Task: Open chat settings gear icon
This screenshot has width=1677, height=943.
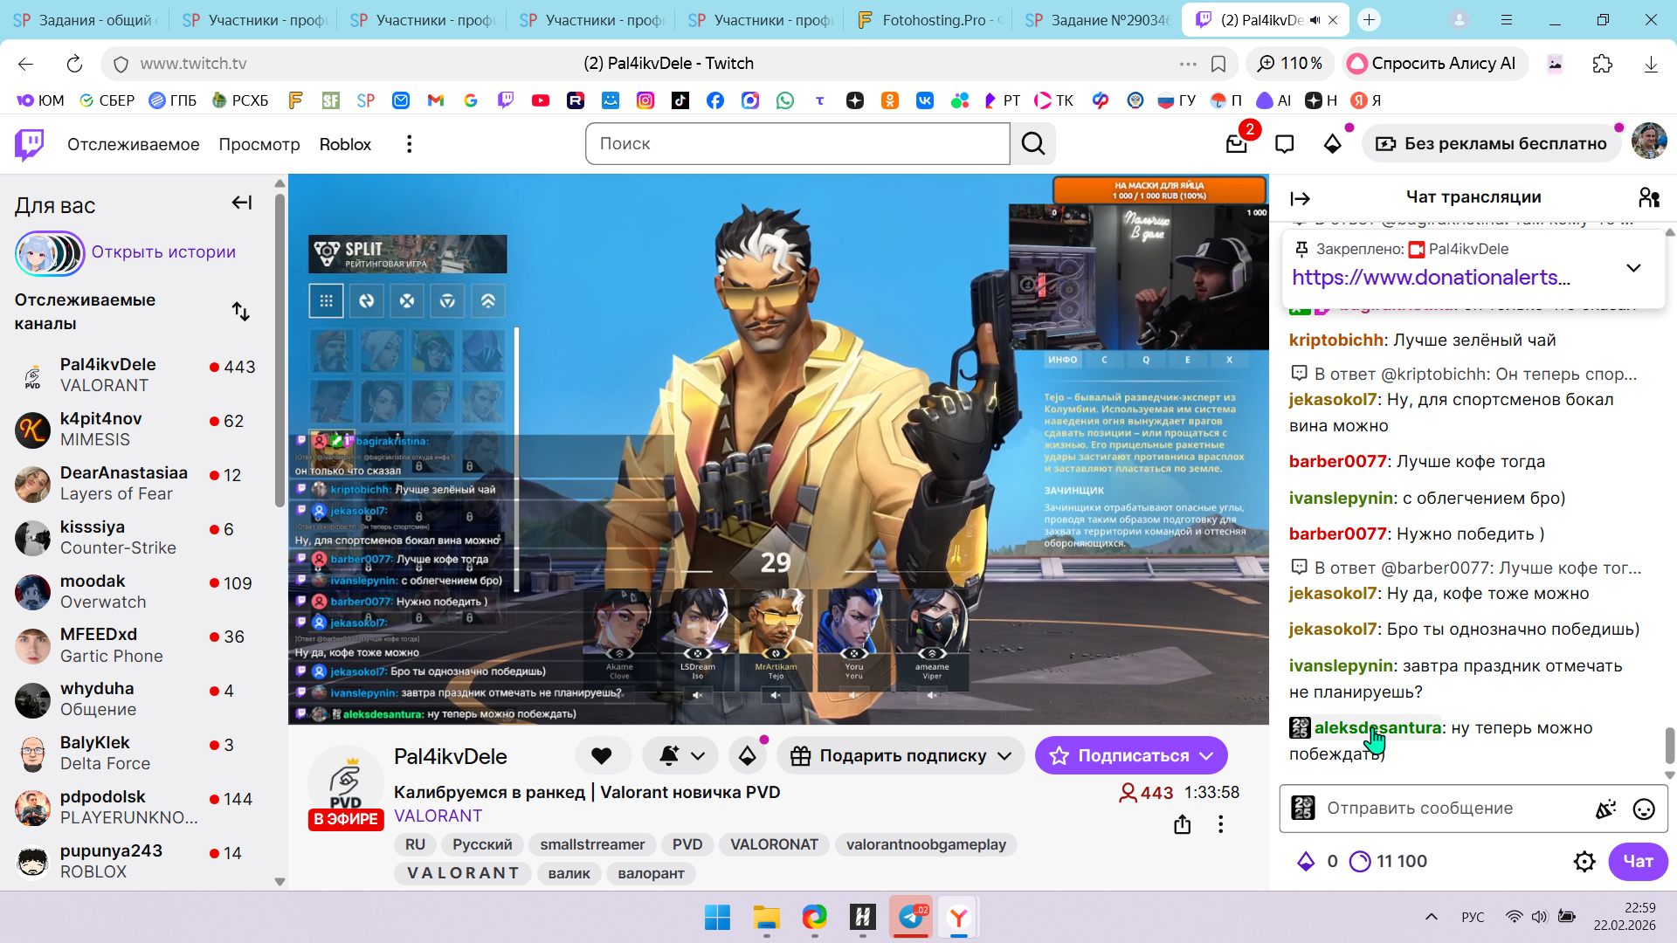Action: pyautogui.click(x=1584, y=862)
